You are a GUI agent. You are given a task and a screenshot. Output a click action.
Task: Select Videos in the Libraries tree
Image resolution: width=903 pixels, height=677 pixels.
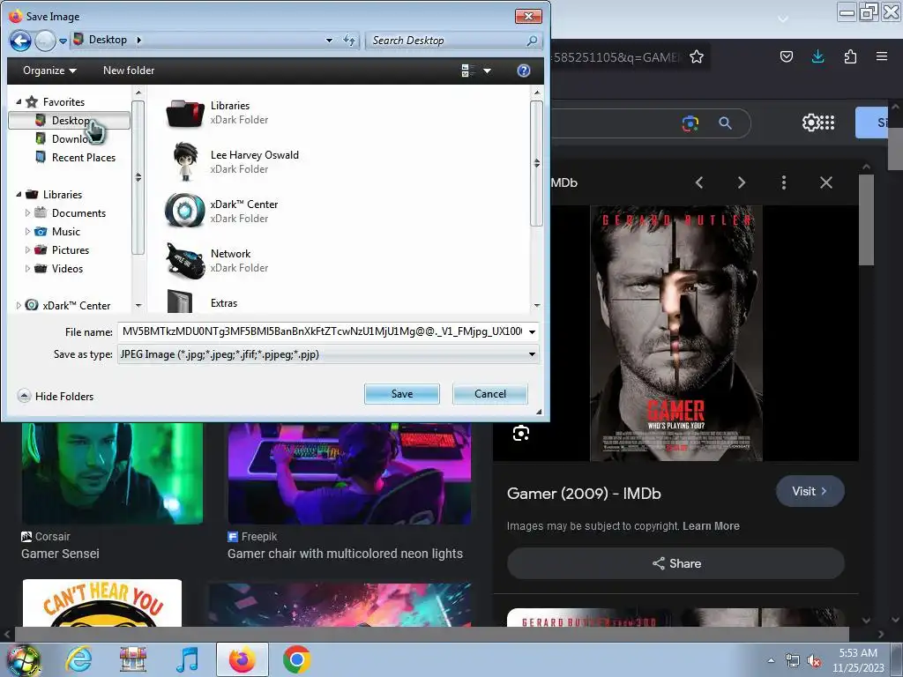[59, 268]
